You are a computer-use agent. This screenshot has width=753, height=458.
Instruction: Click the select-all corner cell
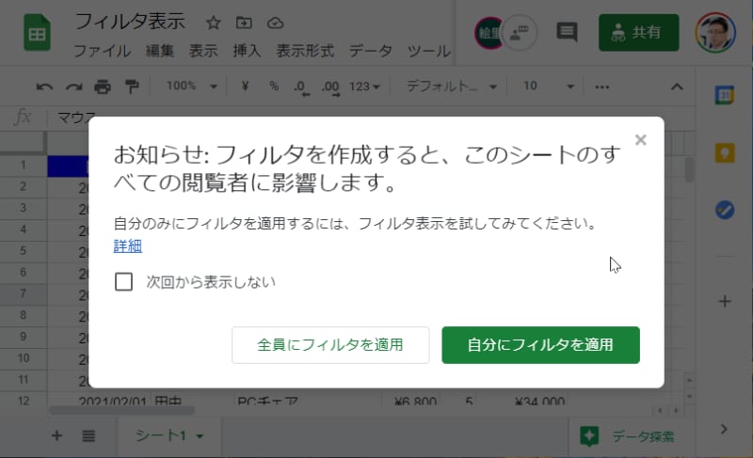(x=23, y=142)
